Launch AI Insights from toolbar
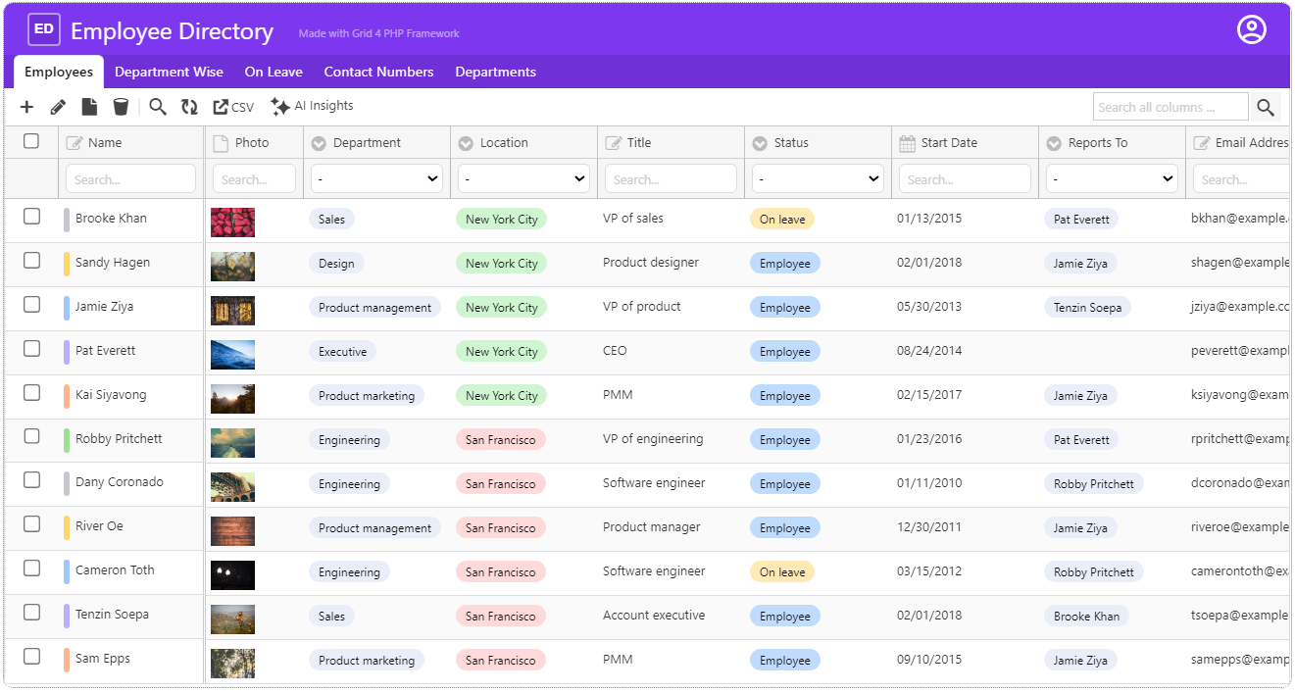 point(312,107)
